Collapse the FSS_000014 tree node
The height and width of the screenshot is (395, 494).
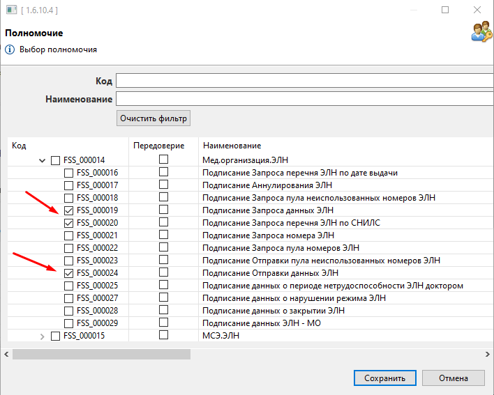43,160
